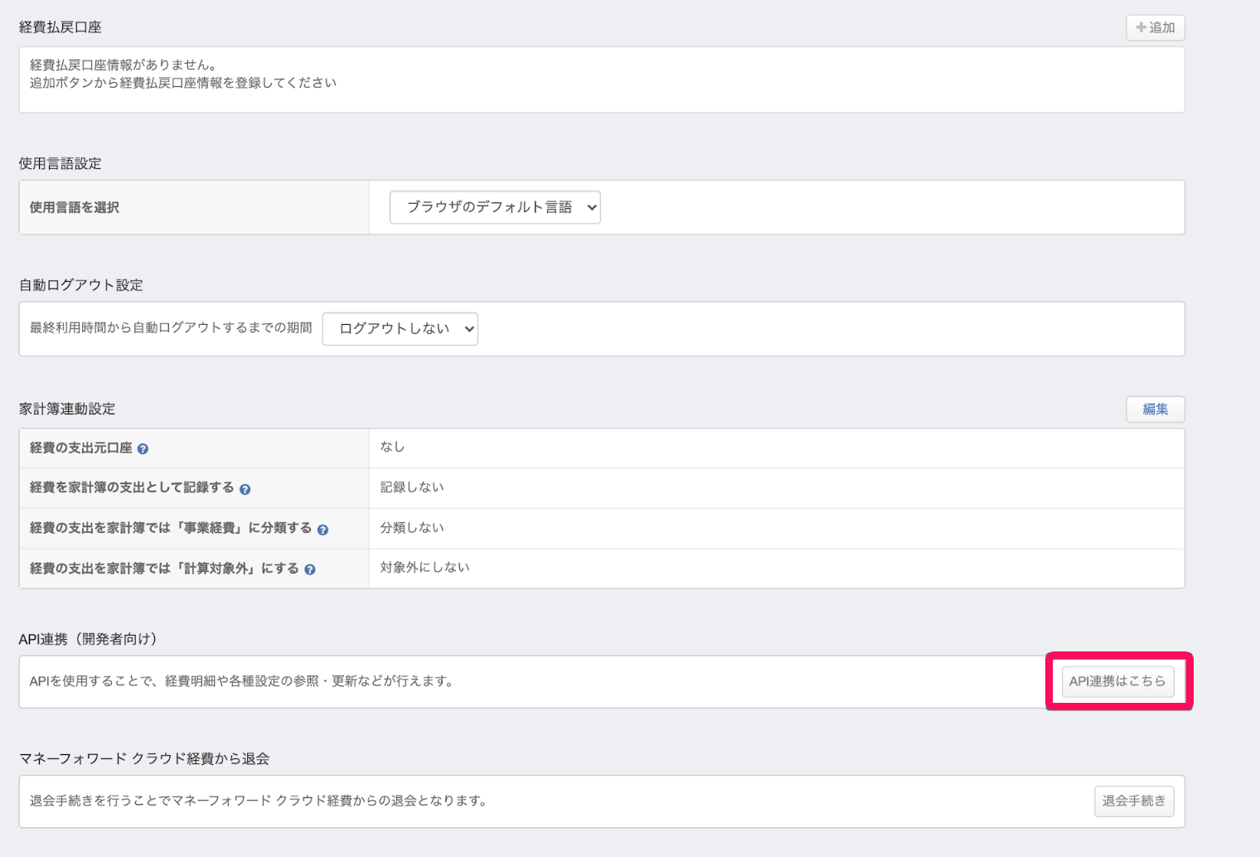Click the APIを使用することで description text
This screenshot has height=857, width=1260.
coord(241,681)
